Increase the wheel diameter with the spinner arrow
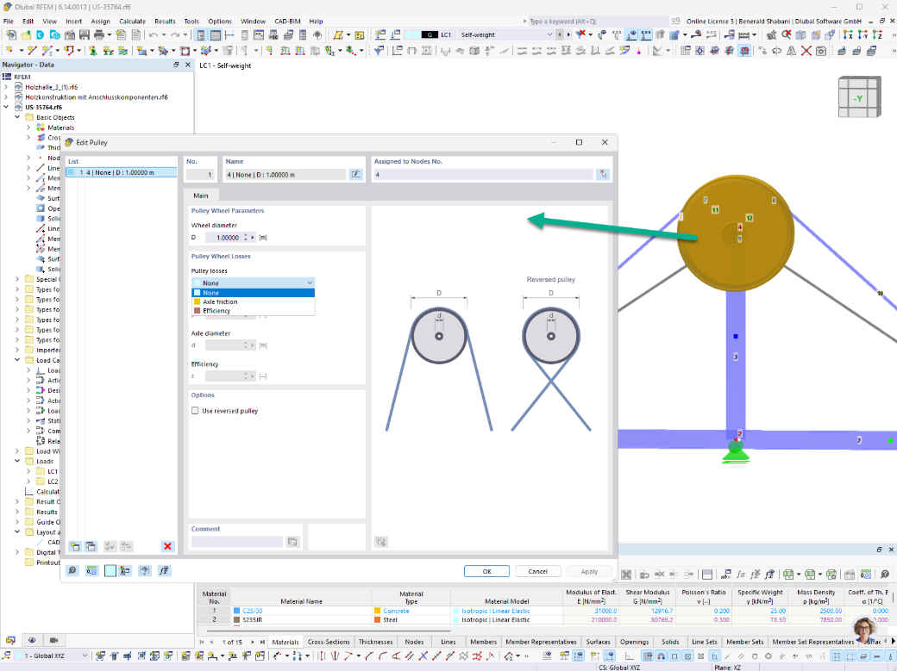This screenshot has height=671, width=897. [246, 235]
